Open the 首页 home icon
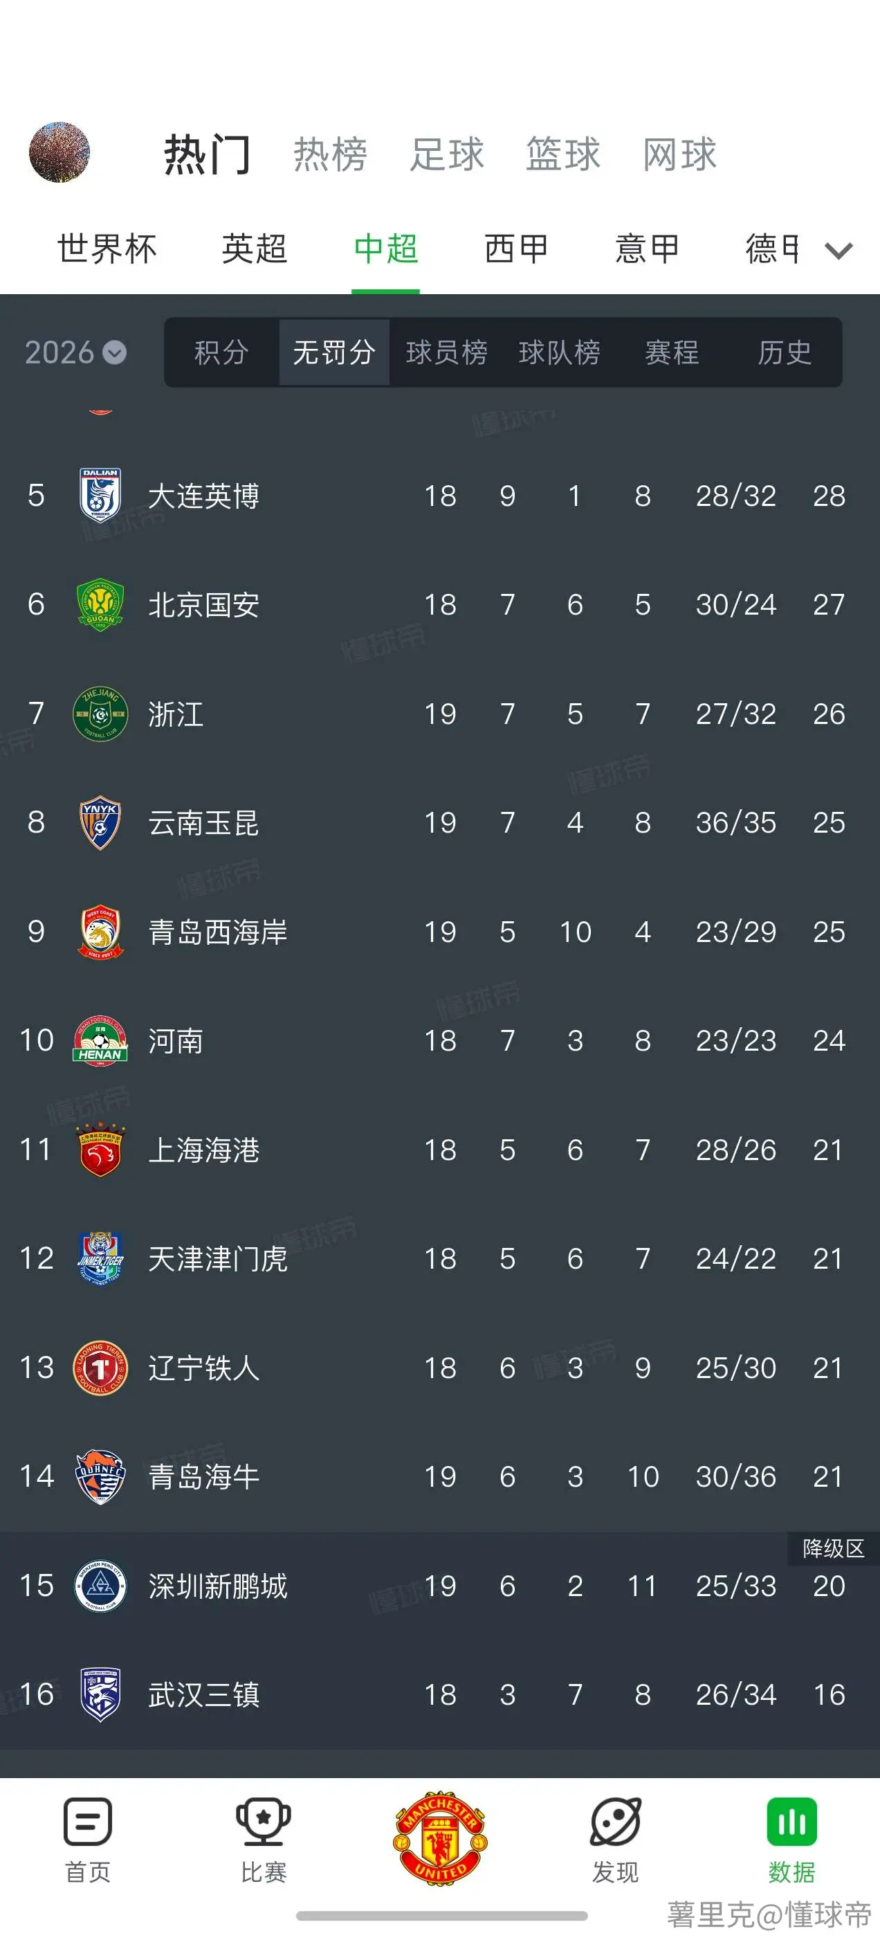This screenshot has width=880, height=1938. [x=88, y=1822]
